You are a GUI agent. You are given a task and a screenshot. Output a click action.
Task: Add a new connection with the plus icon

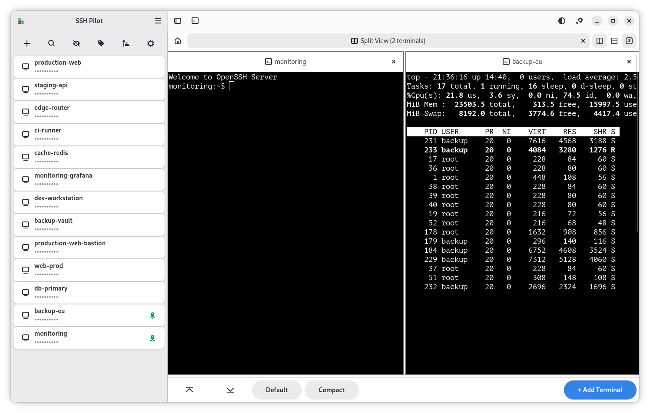point(27,43)
